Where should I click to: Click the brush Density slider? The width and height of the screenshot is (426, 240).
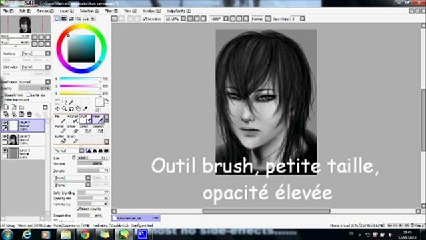(93, 171)
